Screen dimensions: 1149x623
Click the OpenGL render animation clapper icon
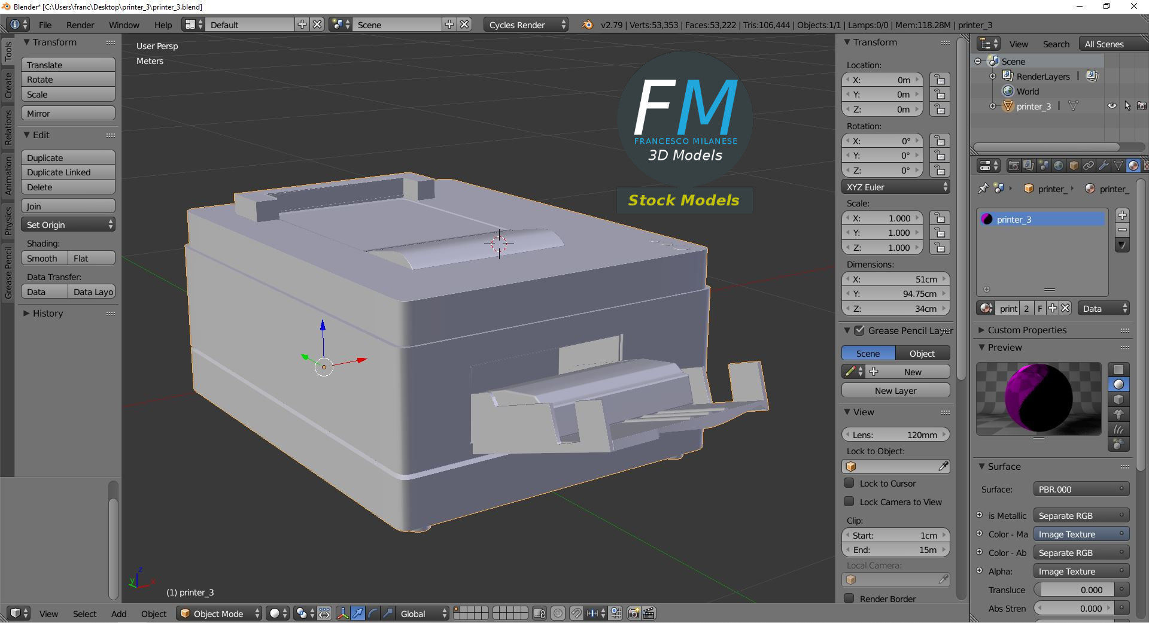click(x=649, y=613)
